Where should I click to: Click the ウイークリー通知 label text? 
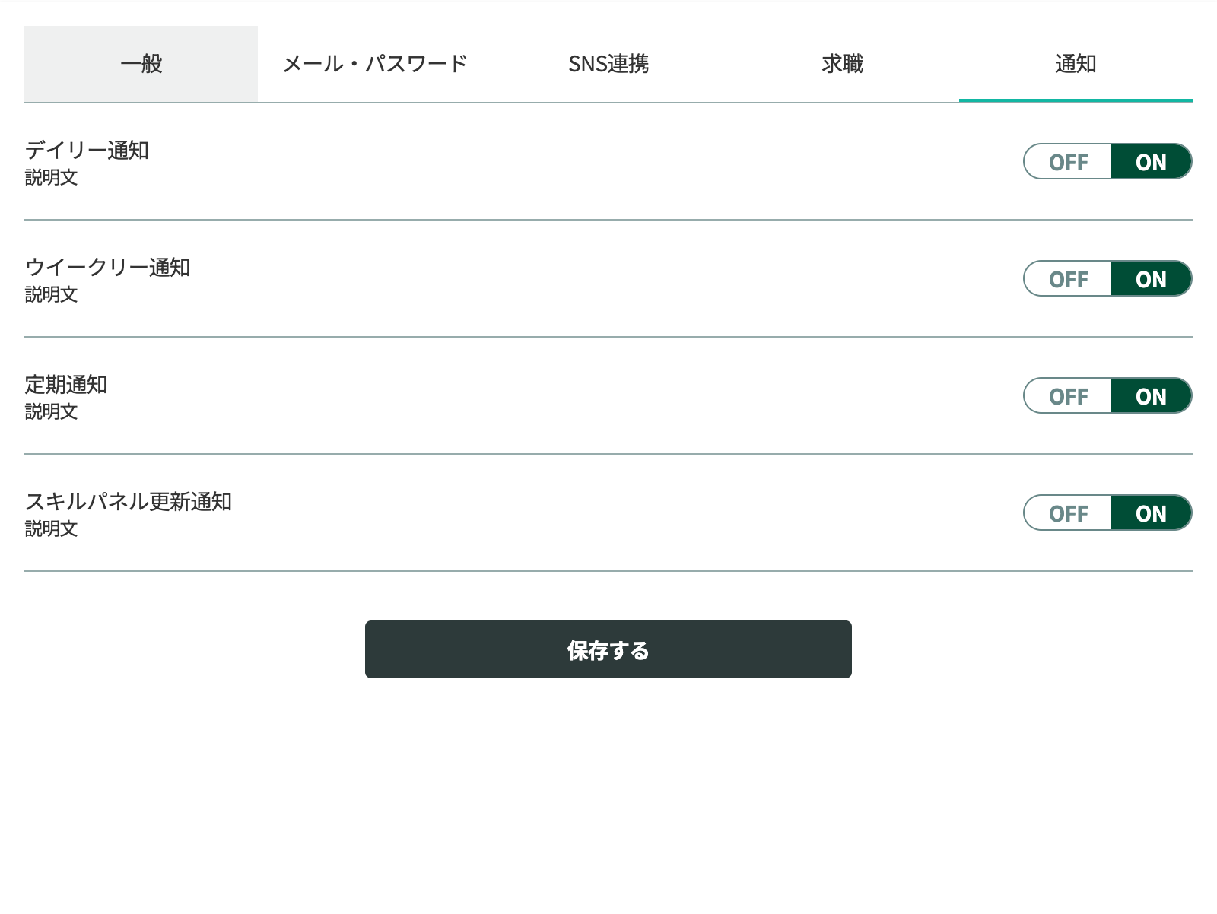(x=107, y=268)
